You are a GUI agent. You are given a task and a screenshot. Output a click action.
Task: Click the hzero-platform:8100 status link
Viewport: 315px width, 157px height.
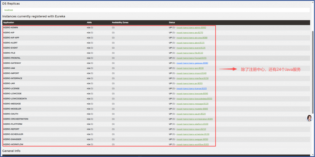coord(192,124)
